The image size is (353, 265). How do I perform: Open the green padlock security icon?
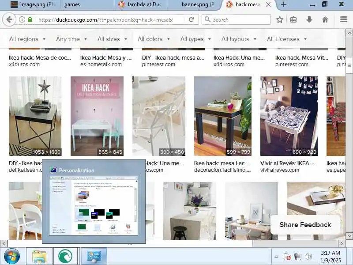tap(30, 19)
